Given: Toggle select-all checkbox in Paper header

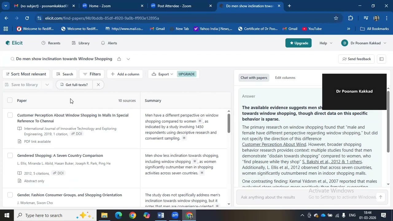Looking at the screenshot, I should 10,100.
